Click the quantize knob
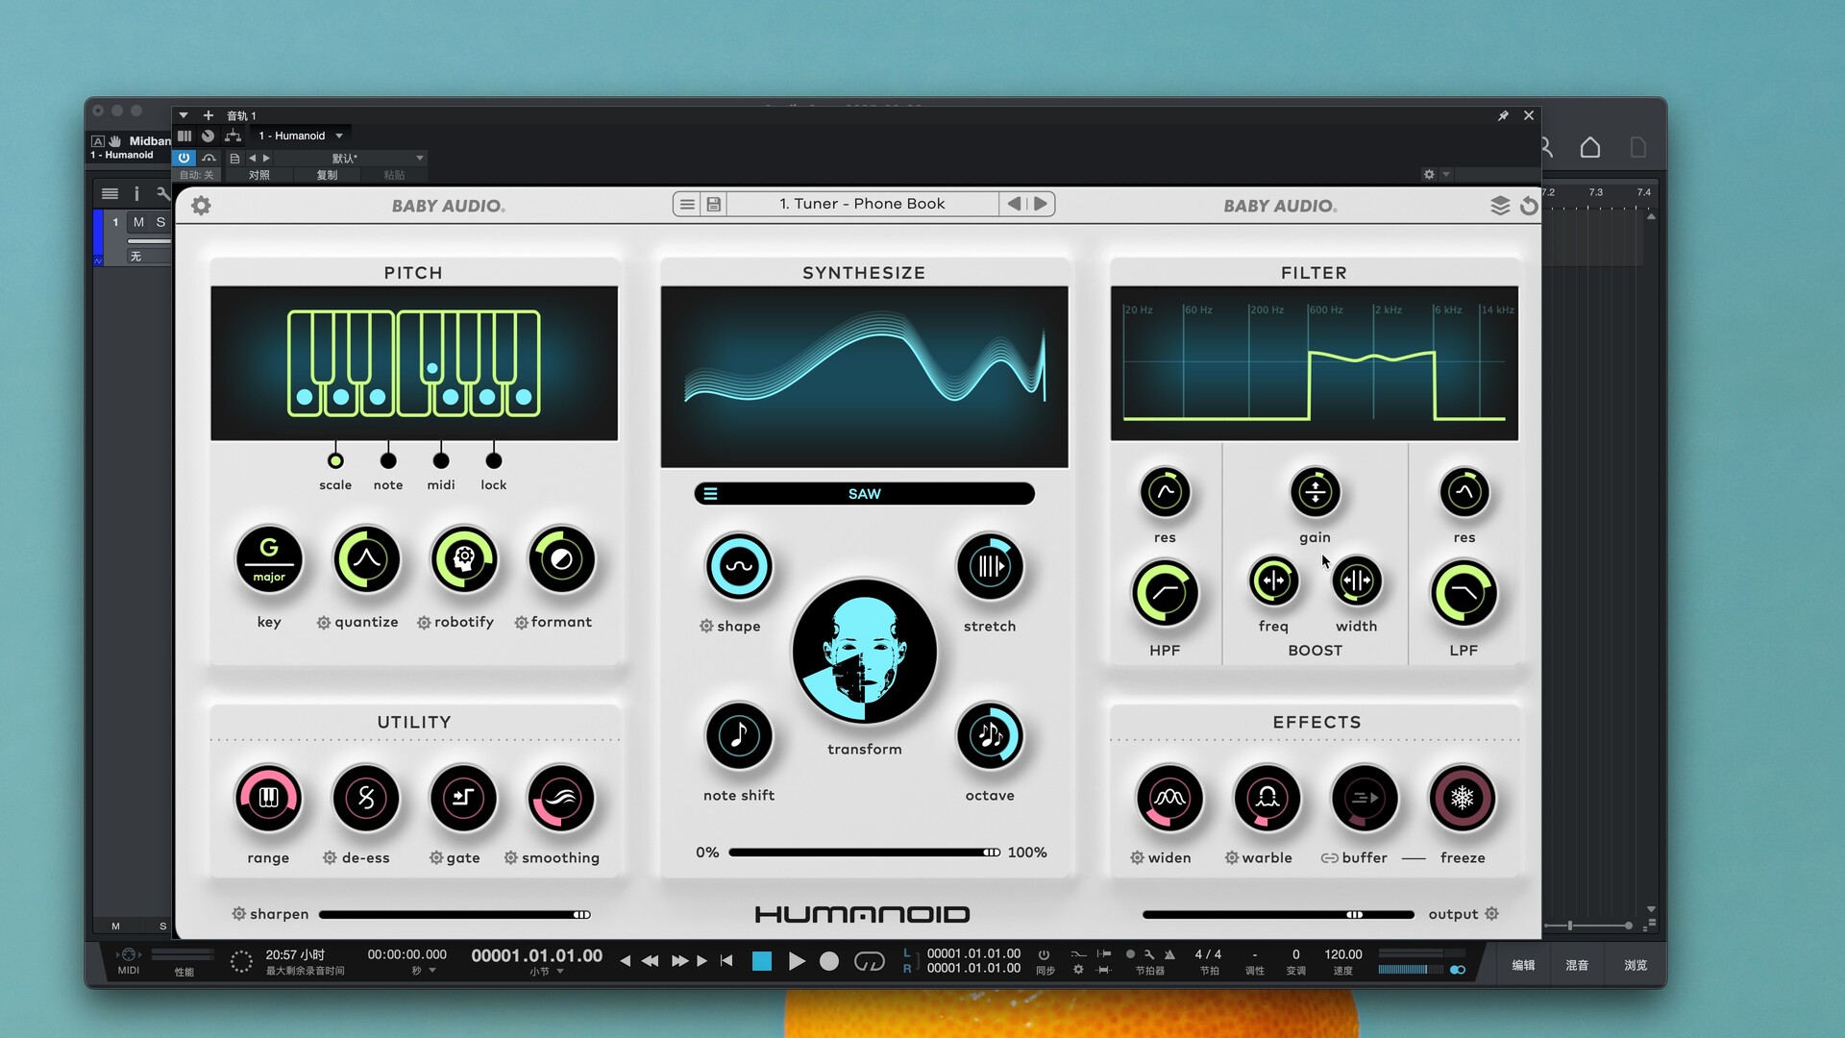This screenshot has height=1038, width=1845. (x=366, y=559)
